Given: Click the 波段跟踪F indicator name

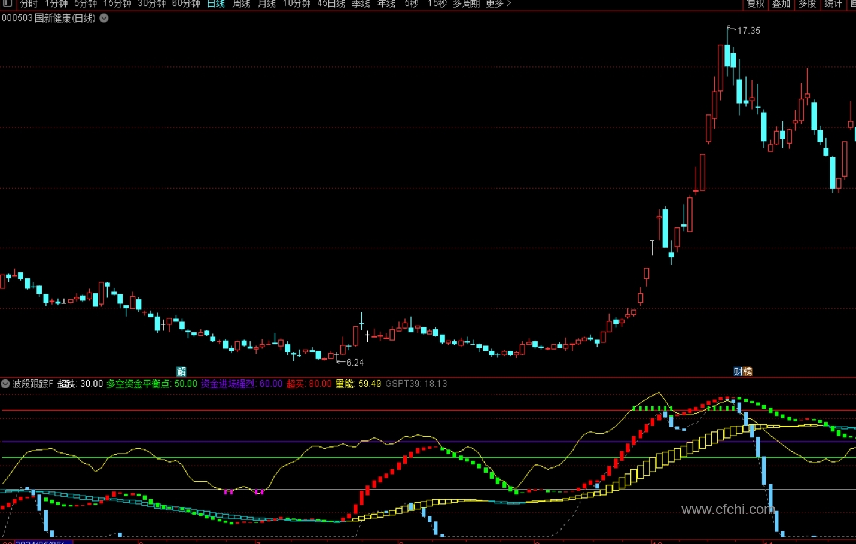Looking at the screenshot, I should tap(33, 384).
